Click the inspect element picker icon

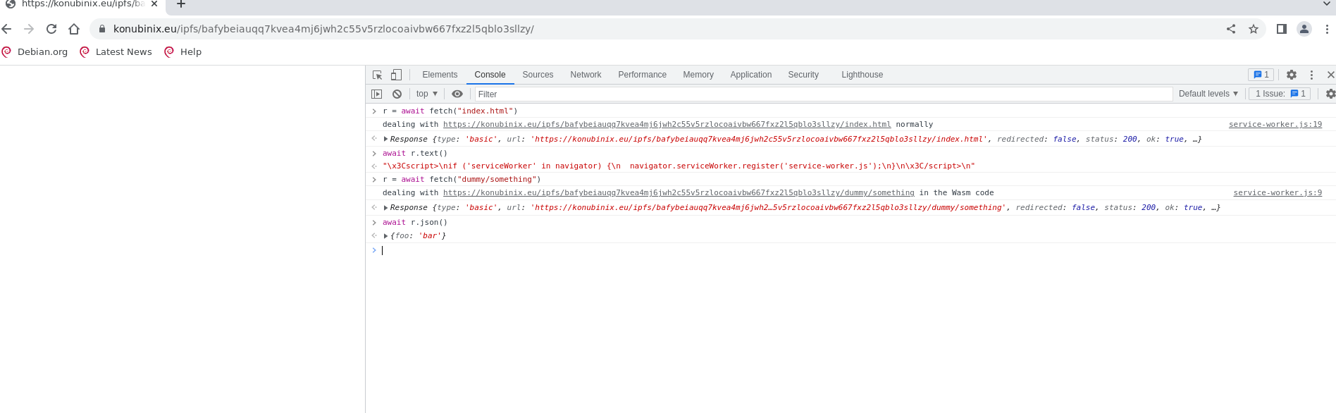(x=377, y=75)
